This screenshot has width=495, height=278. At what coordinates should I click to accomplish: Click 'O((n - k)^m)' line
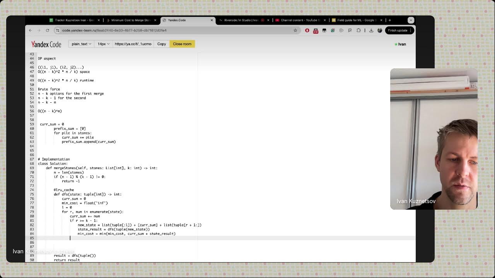tap(50, 111)
